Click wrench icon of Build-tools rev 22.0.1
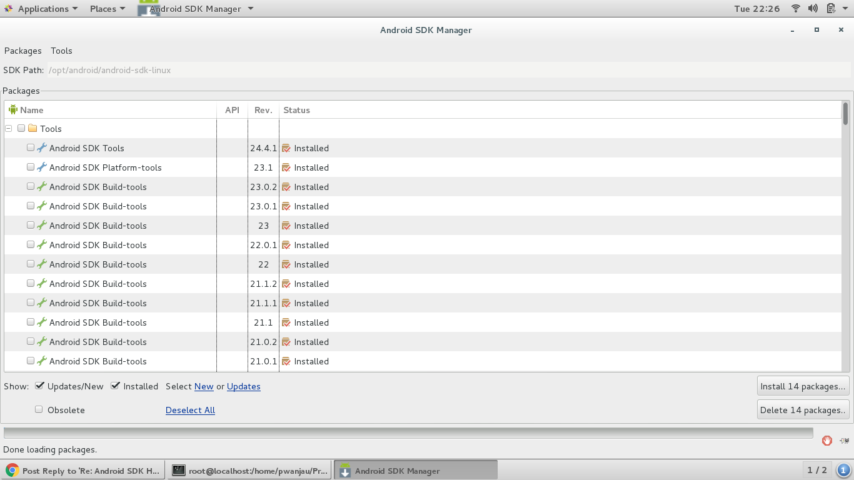This screenshot has width=854, height=480. click(42, 245)
